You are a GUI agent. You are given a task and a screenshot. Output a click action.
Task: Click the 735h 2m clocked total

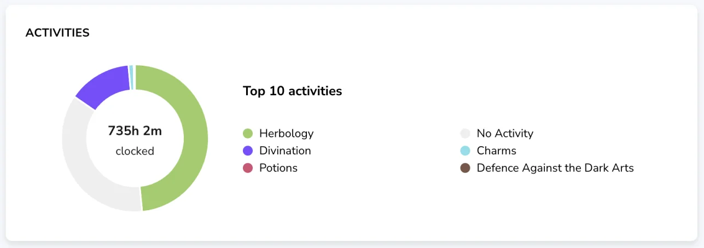(x=135, y=131)
